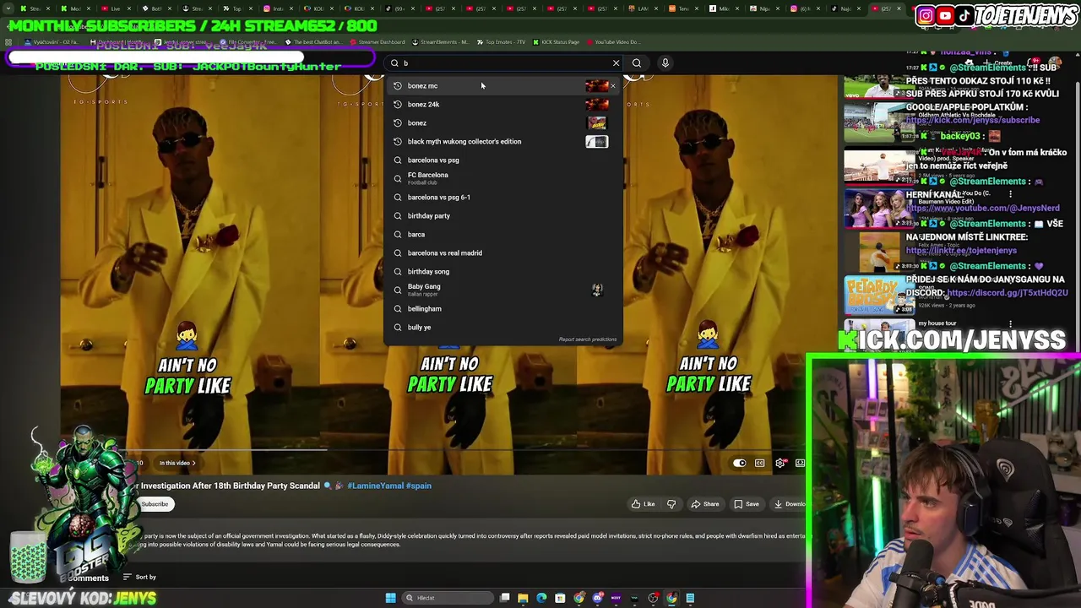Switch video to theater mode
Screen dimensions: 1081x608
click(800, 463)
